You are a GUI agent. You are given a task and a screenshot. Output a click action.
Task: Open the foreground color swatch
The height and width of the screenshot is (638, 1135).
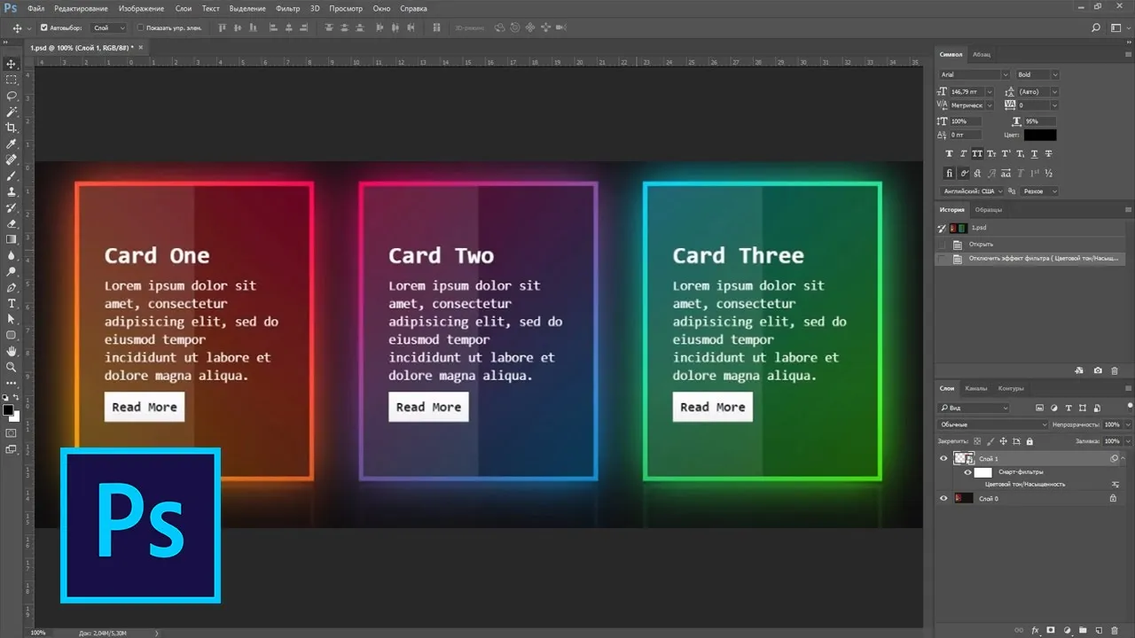point(8,410)
